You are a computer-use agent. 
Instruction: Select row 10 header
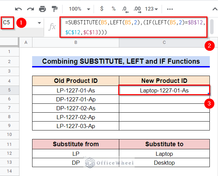pyautogui.click(x=9, y=135)
